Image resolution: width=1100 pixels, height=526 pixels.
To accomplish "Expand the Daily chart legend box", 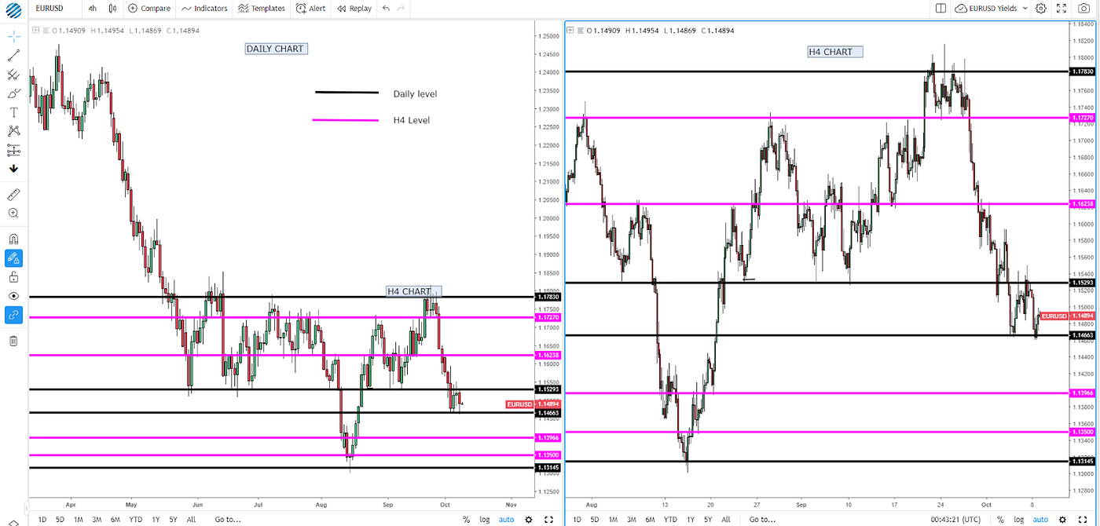I will click(x=35, y=31).
